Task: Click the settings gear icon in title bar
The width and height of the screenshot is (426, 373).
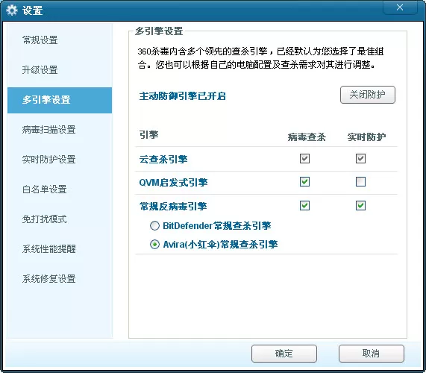Action: 12,10
